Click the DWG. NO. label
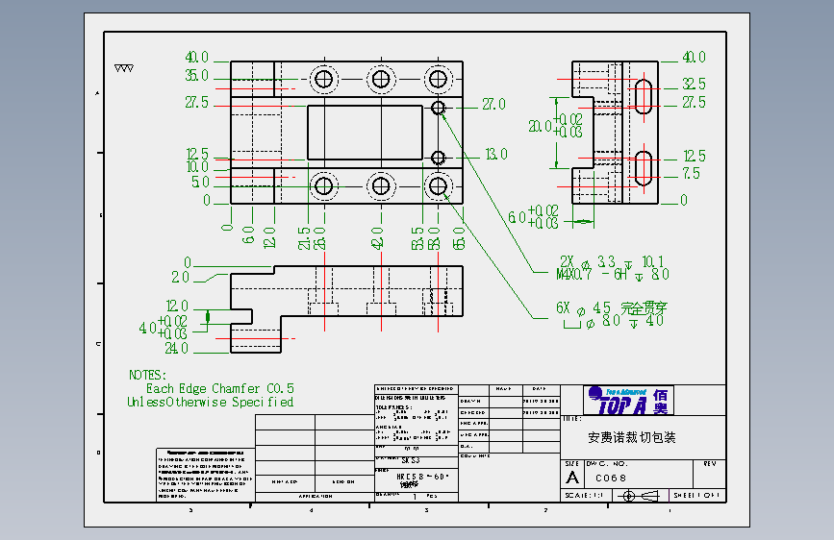834x540 pixels. (x=607, y=463)
